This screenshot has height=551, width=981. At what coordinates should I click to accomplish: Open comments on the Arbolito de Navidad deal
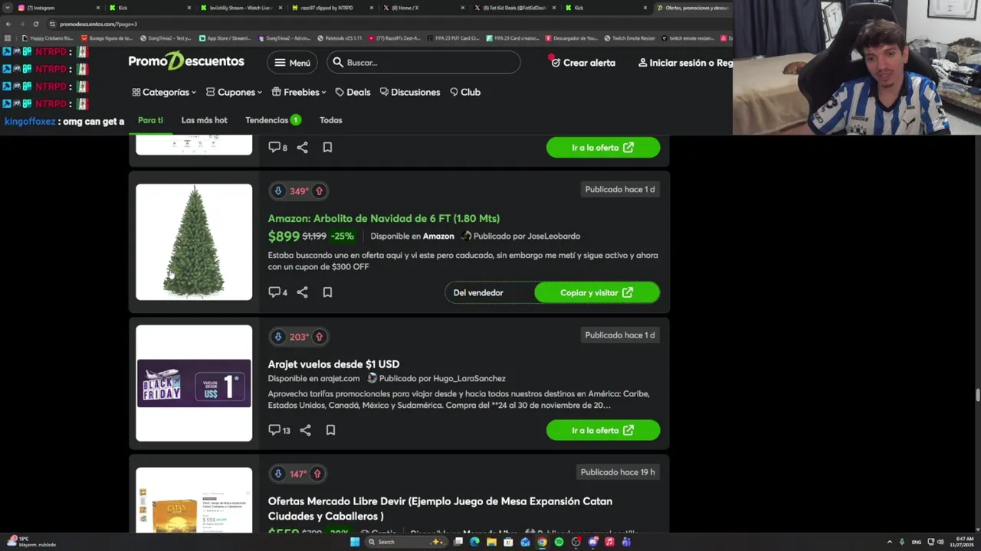(277, 292)
